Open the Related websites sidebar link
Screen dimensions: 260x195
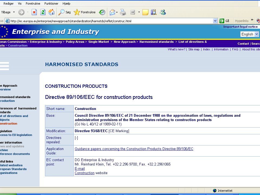coord(11,165)
